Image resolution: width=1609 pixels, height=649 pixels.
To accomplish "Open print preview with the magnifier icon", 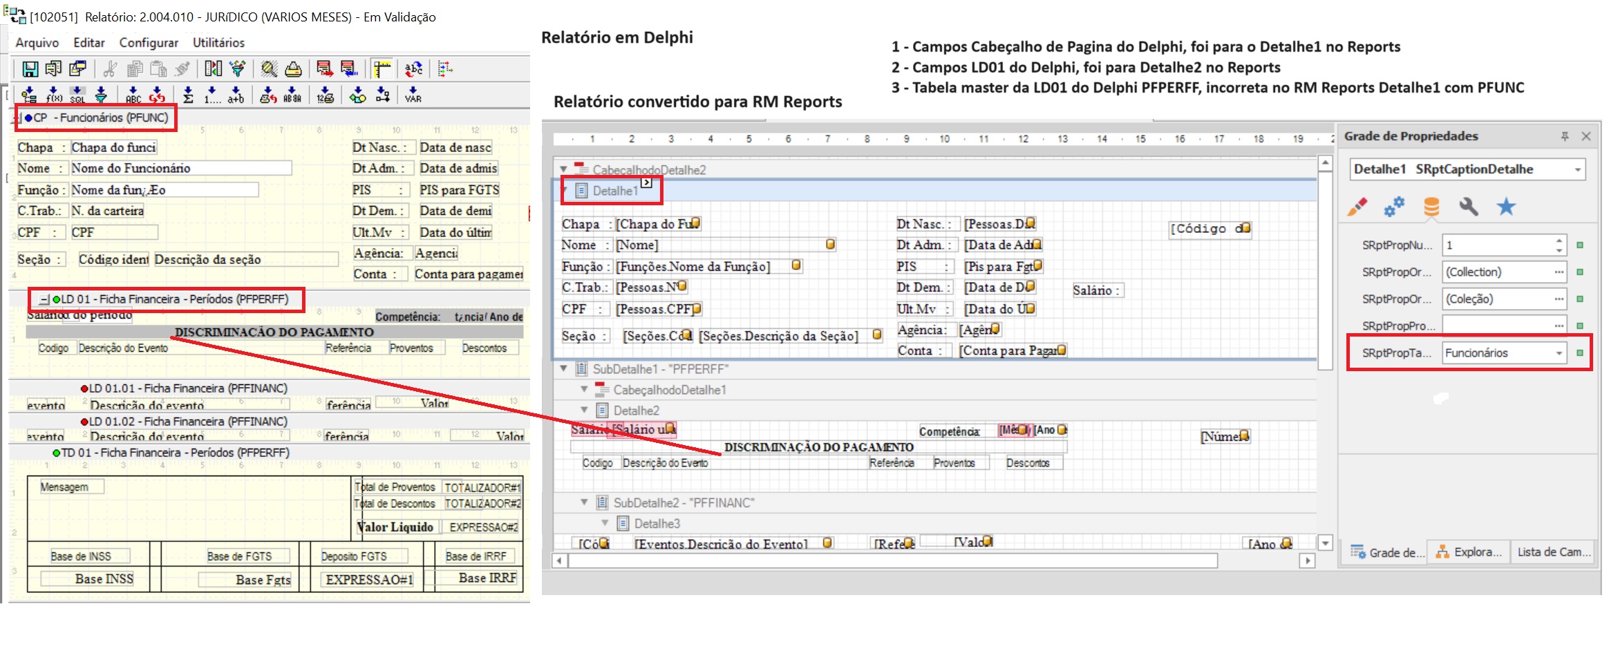I will click(x=269, y=69).
